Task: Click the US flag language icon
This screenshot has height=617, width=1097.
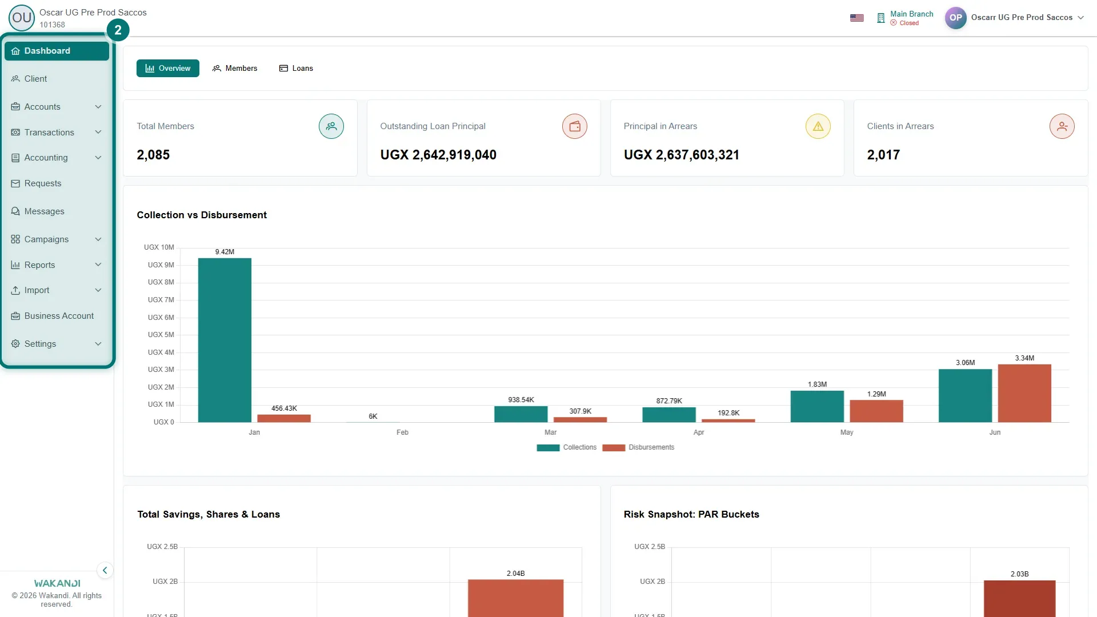Action: (x=857, y=18)
